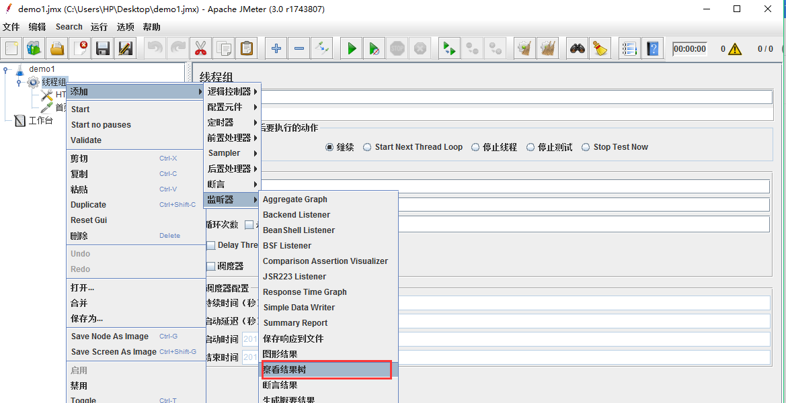Choose Aggregate Graph listener
The image size is (786, 403).
coord(328,199)
